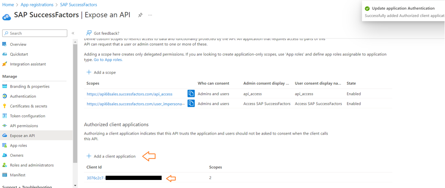The width and height of the screenshot is (445, 188).
Task: Click Add a client application
Action: pos(111,156)
